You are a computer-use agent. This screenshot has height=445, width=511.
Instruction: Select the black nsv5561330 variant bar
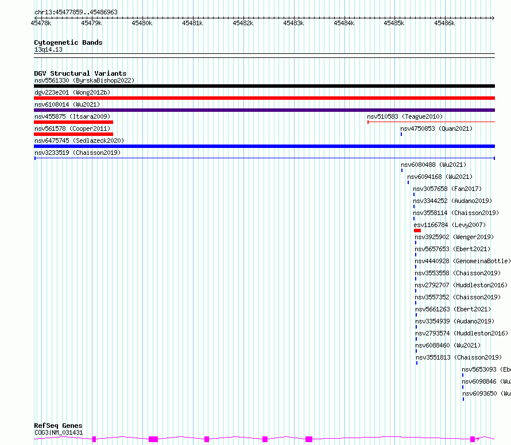click(x=264, y=86)
